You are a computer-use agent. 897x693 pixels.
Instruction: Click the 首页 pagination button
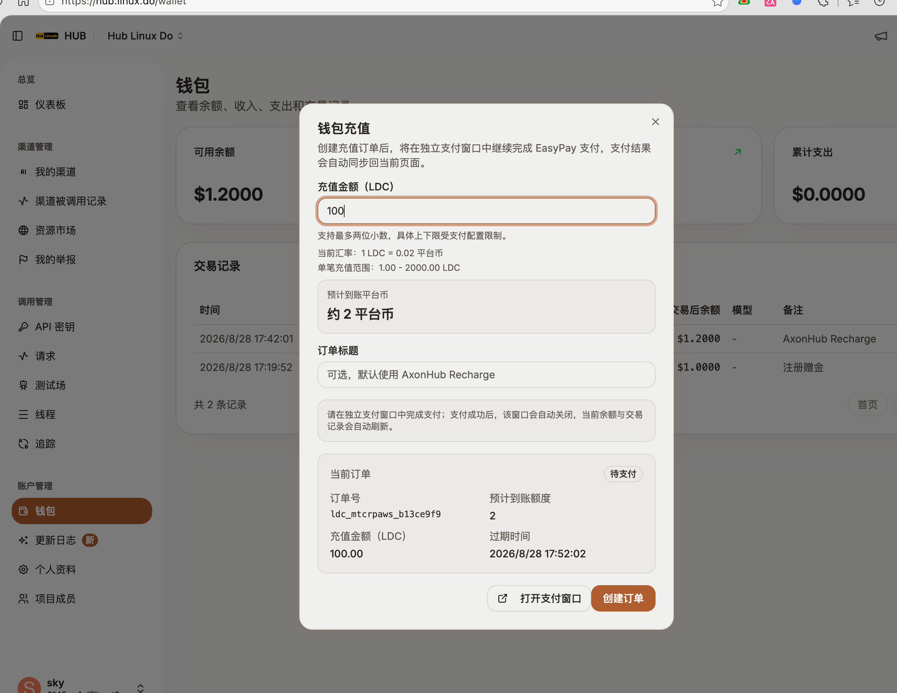867,405
